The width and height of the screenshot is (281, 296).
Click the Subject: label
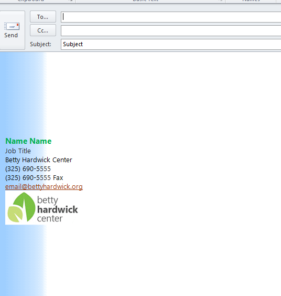(40, 44)
